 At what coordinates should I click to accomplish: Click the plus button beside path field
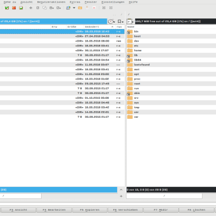pos(121,196)
